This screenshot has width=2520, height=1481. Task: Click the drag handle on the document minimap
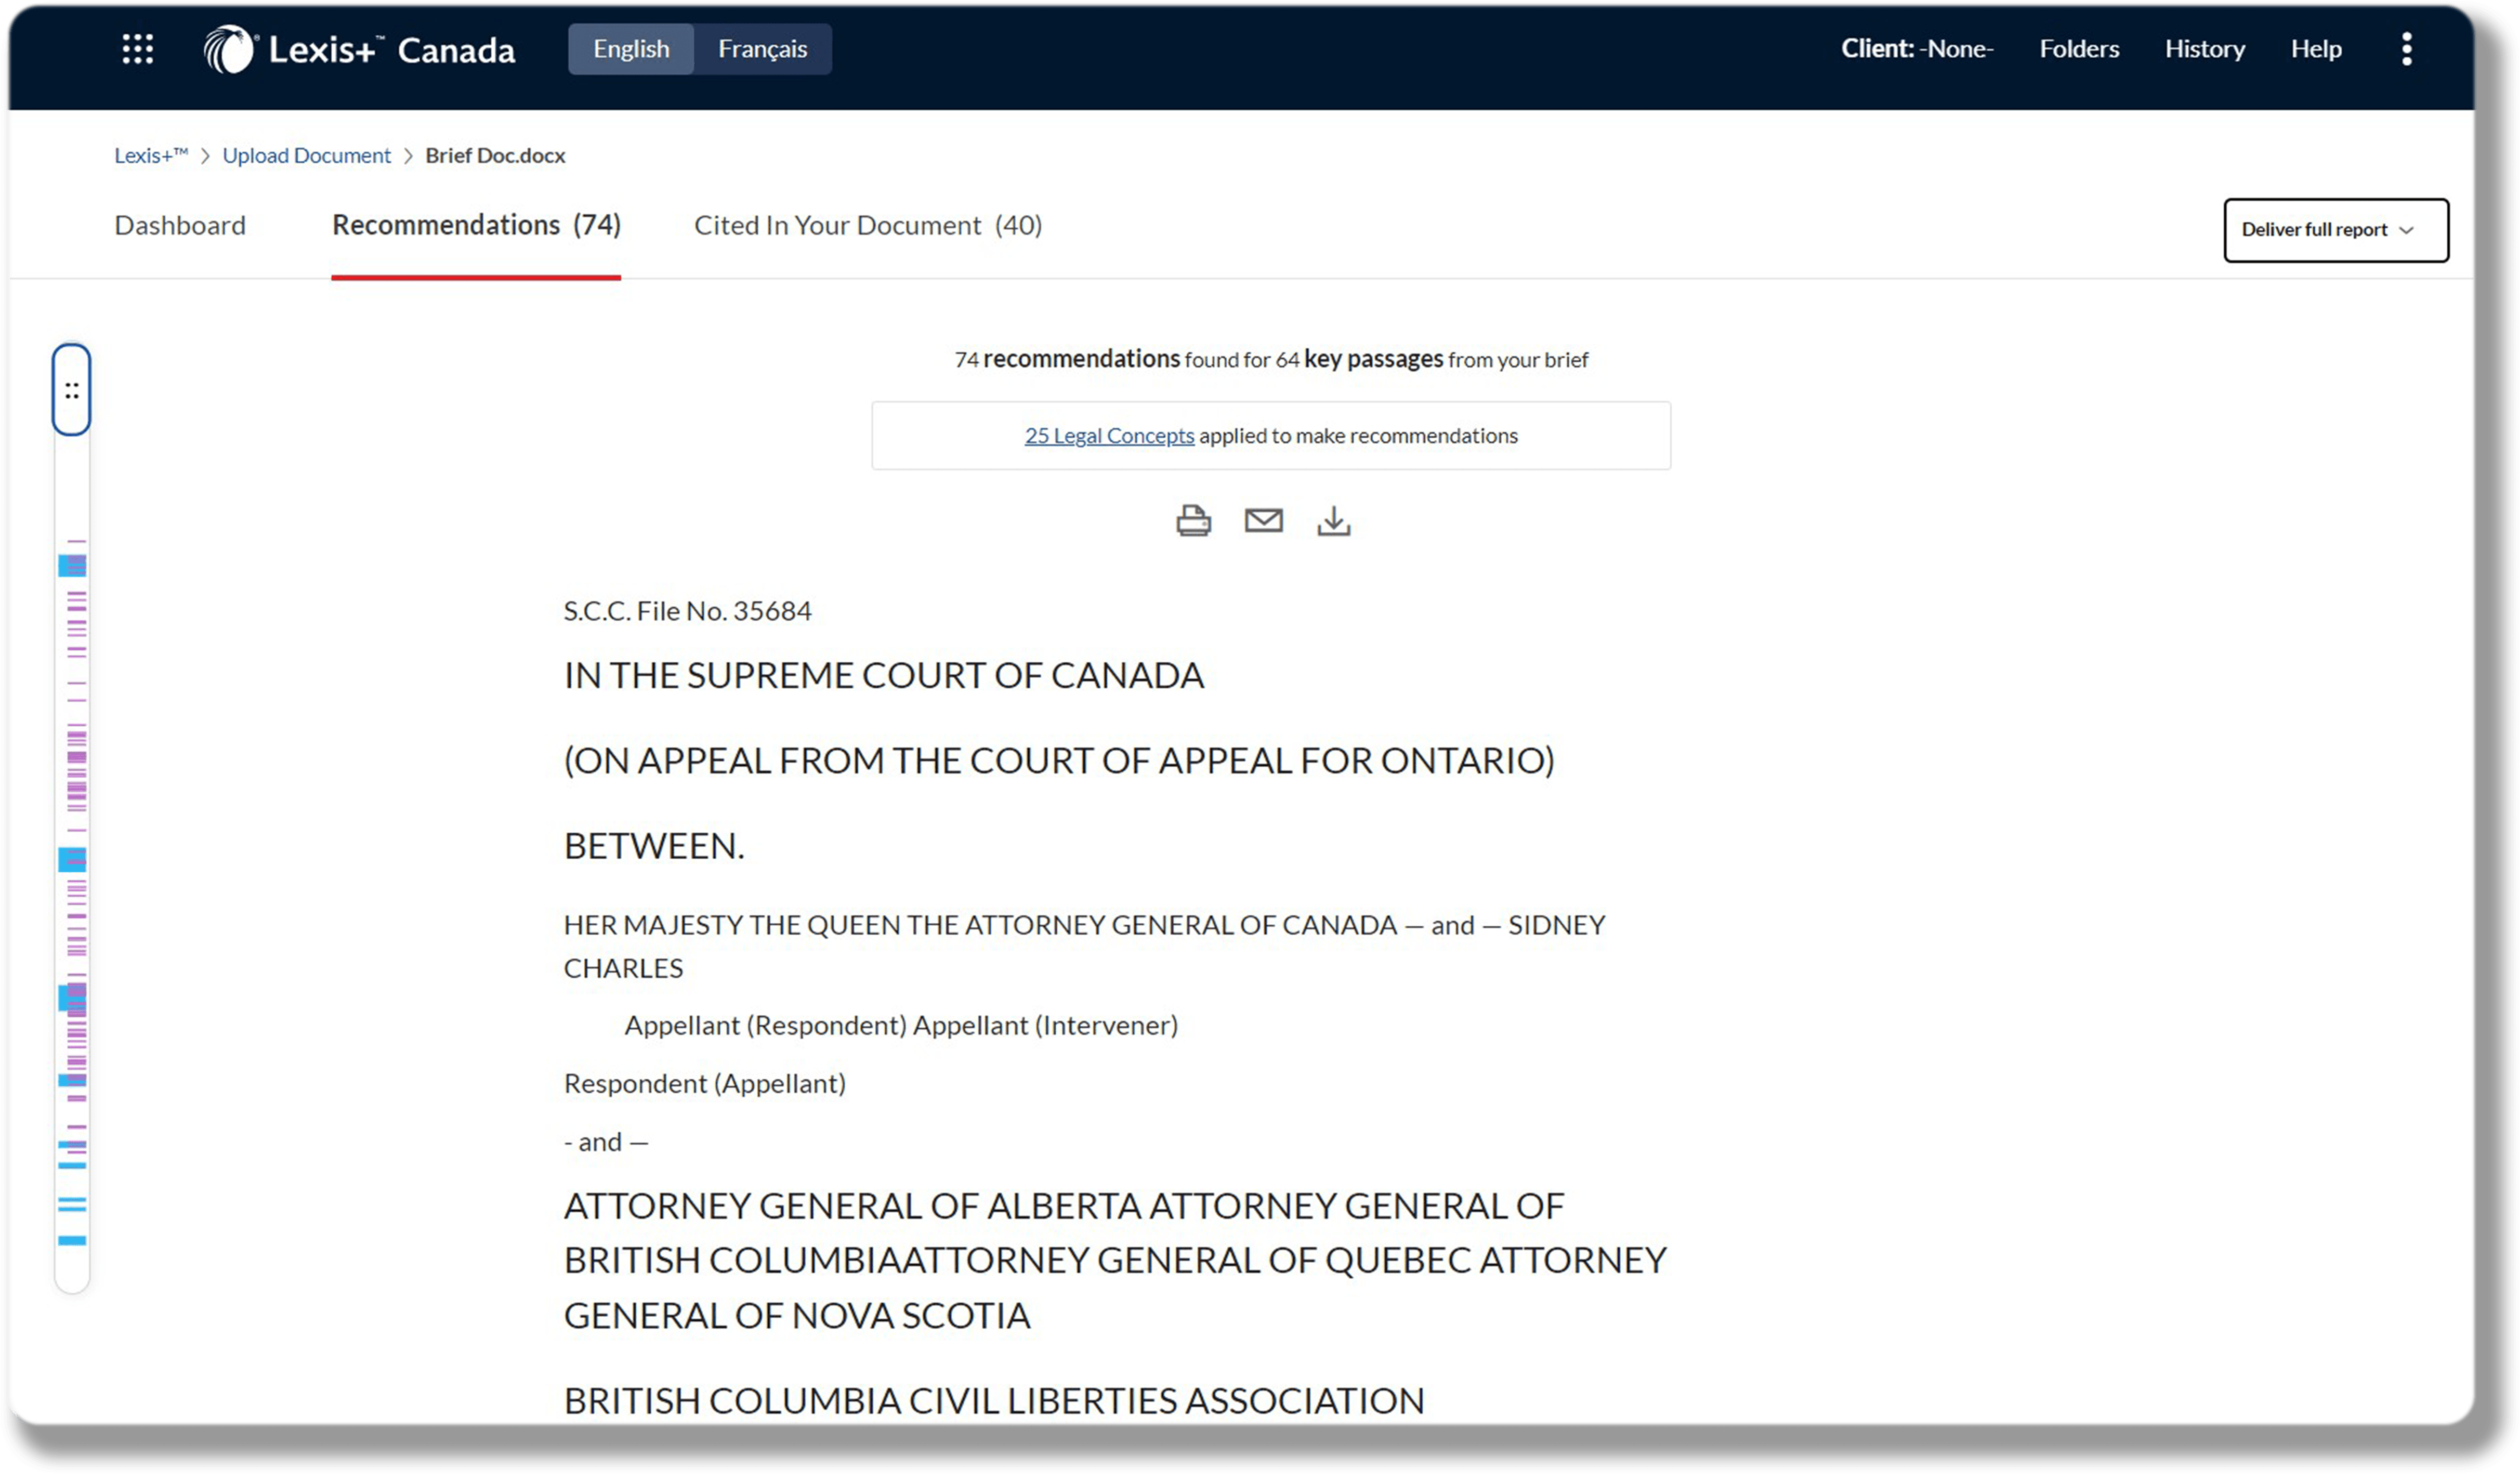click(x=71, y=390)
